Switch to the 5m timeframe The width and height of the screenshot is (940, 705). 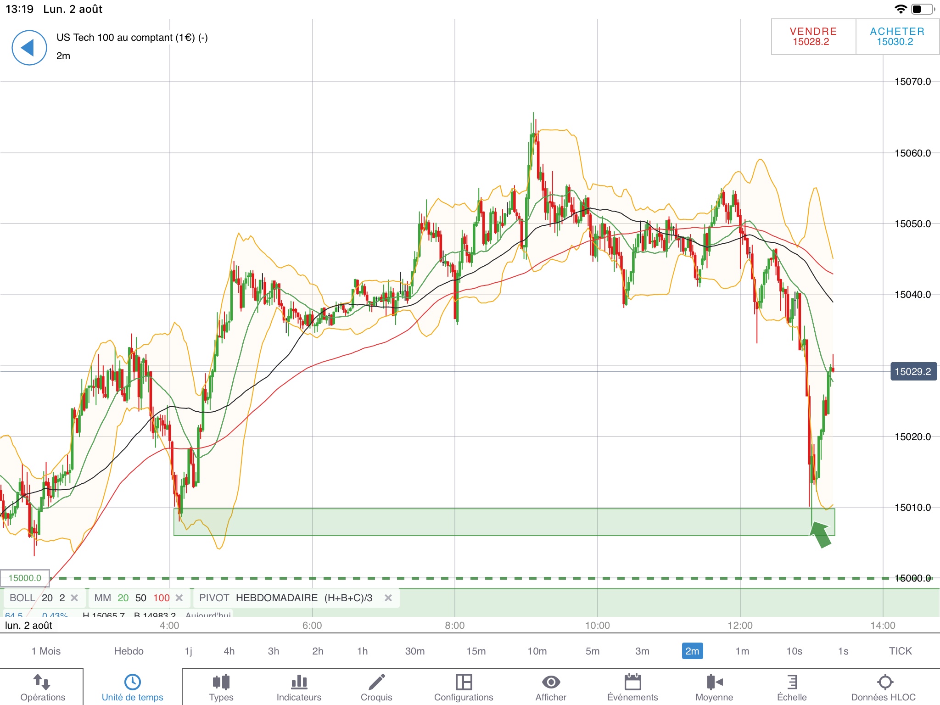click(592, 651)
